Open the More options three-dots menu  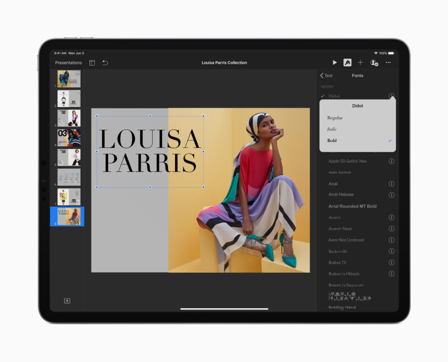point(388,62)
